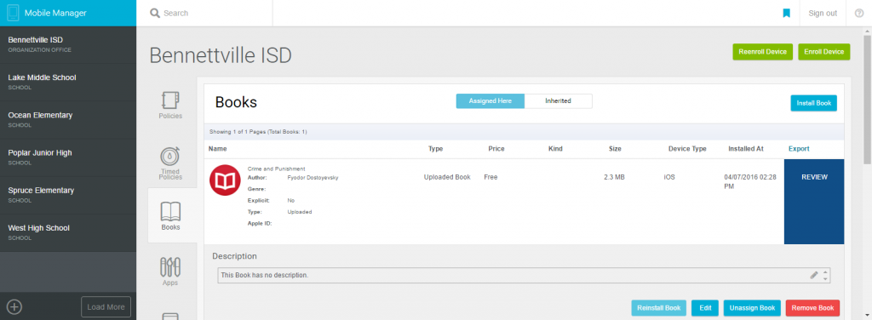This screenshot has height=320, width=872.
Task: Click the Bennettville ISD page heading
Action: click(221, 55)
